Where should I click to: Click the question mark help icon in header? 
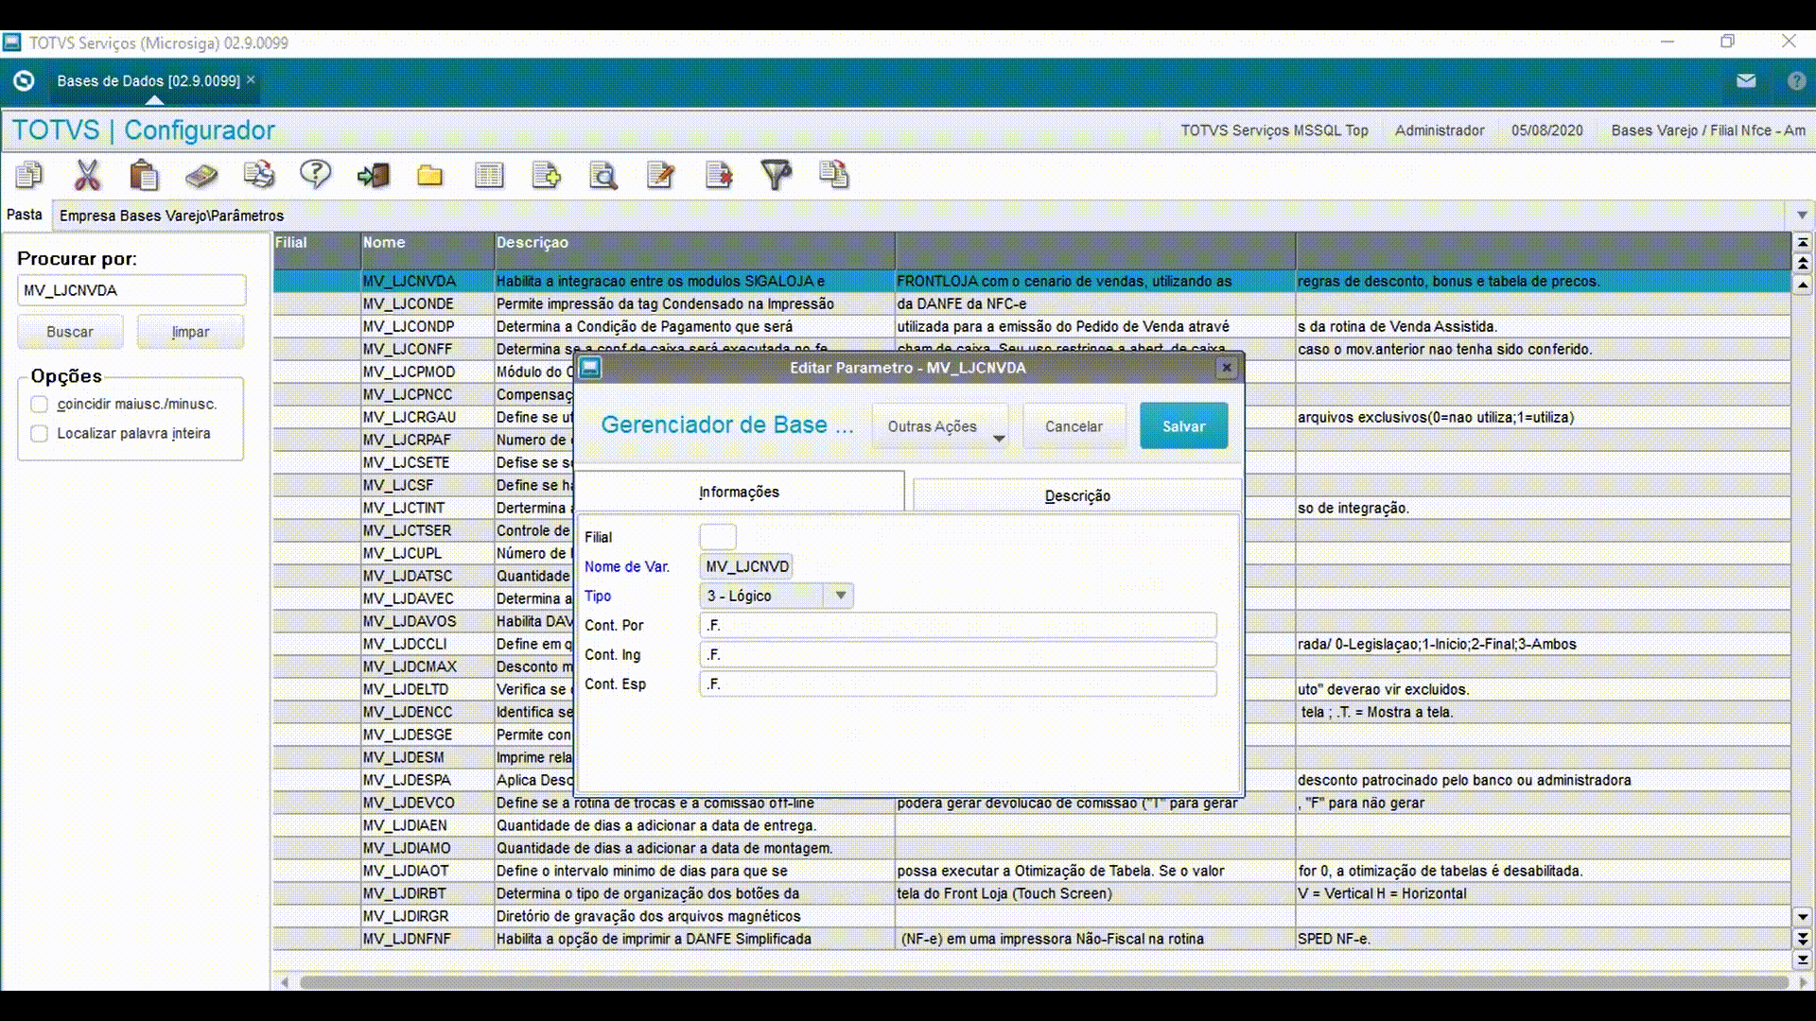click(x=1796, y=81)
